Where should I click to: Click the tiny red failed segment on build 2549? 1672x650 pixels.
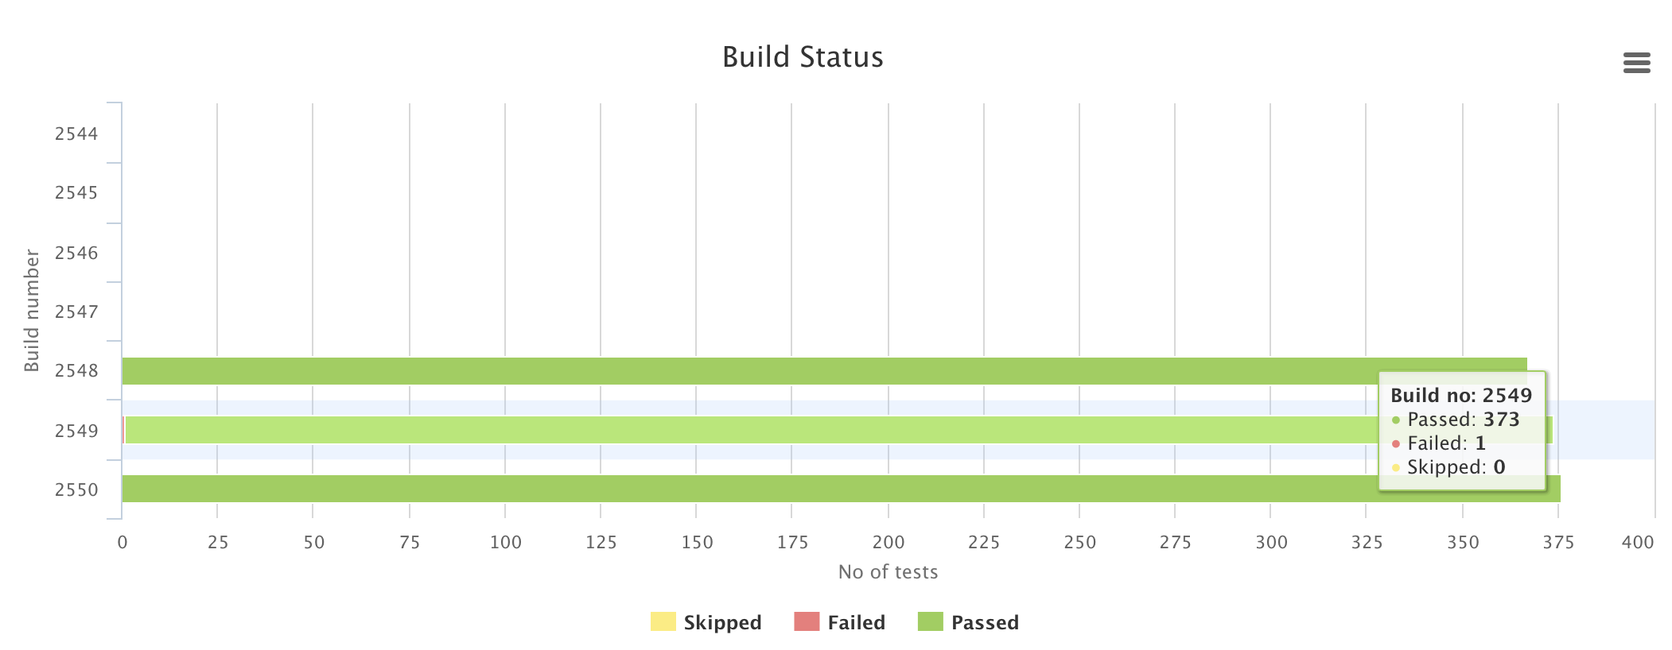123,430
